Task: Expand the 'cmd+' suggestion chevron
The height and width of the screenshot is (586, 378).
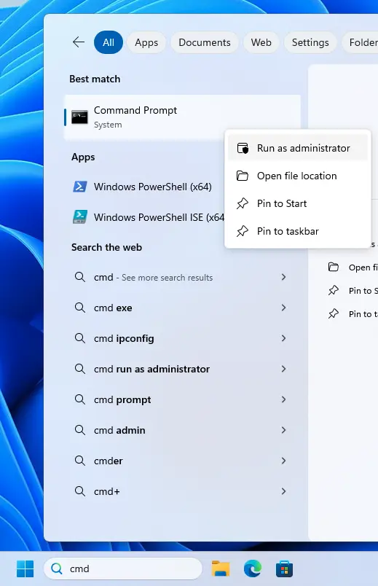Action: (x=283, y=492)
